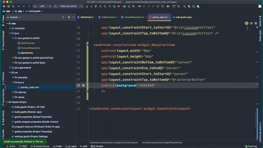This screenshot has height=148, width=263.
Task: Expand the java (generated) folder
Action: (x=10, y=67)
